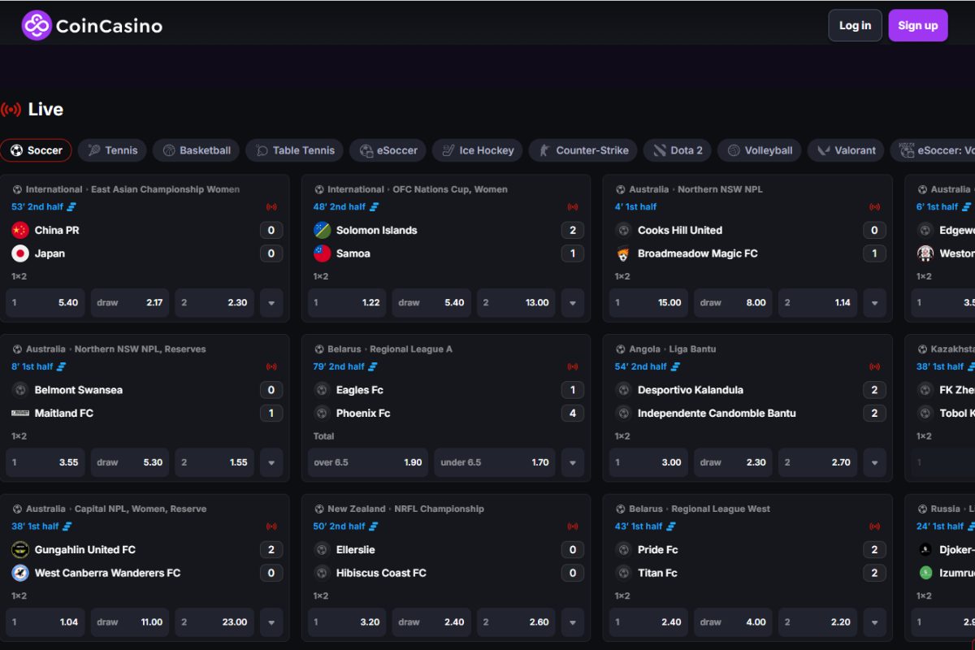Select the Counter-Strike category icon
Screen dimensions: 975x650
coord(543,150)
